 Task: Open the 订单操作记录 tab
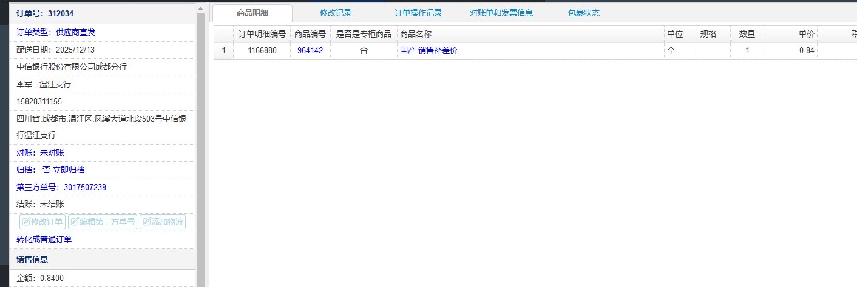418,13
